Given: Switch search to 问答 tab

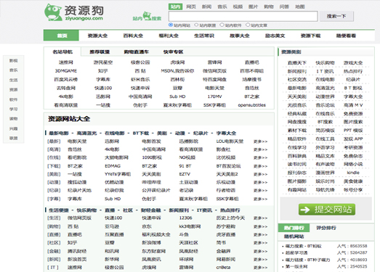Looking at the screenshot, I should coord(284,7).
